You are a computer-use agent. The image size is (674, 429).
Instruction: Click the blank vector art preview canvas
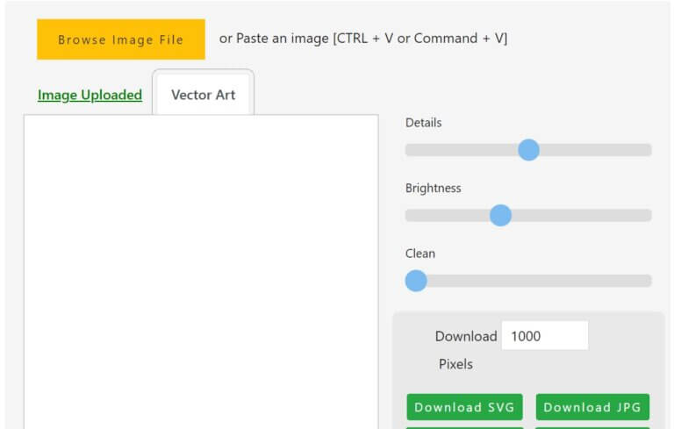(x=200, y=272)
